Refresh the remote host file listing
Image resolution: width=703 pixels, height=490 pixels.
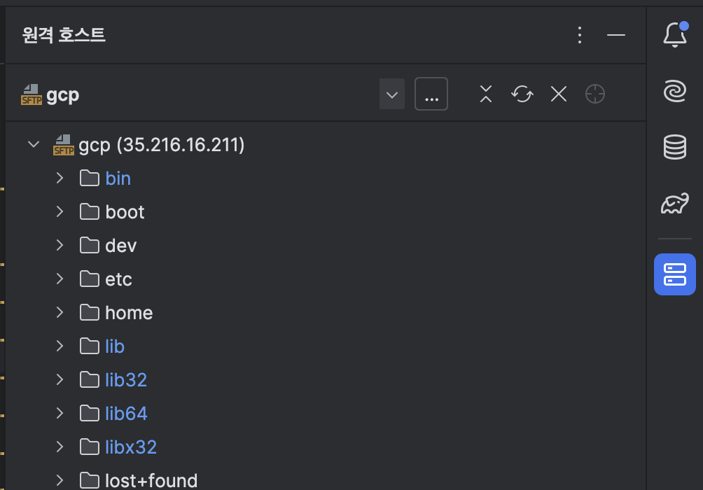click(x=522, y=93)
